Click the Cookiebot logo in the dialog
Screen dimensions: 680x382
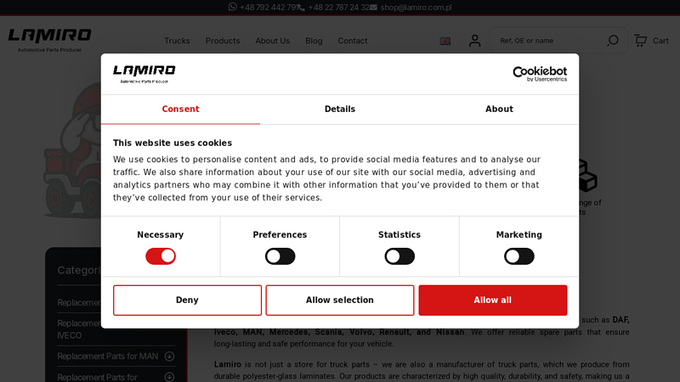pyautogui.click(x=539, y=74)
